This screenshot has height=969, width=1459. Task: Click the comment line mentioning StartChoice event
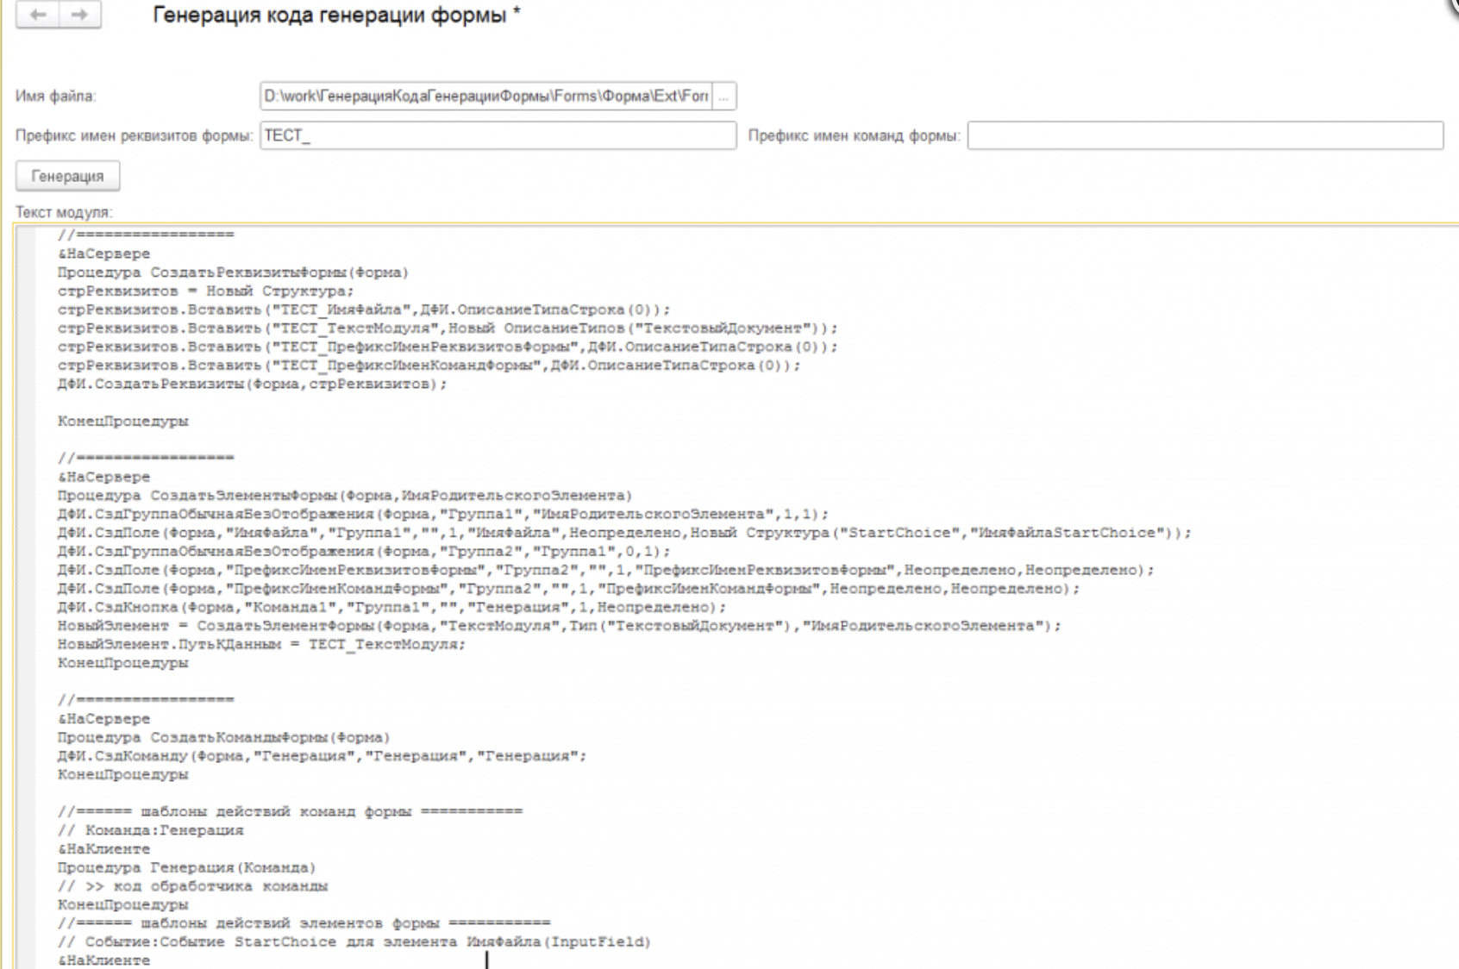point(354,941)
